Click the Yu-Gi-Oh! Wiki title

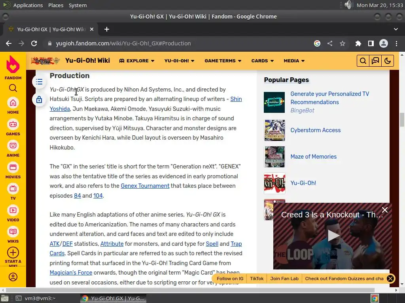87,60
